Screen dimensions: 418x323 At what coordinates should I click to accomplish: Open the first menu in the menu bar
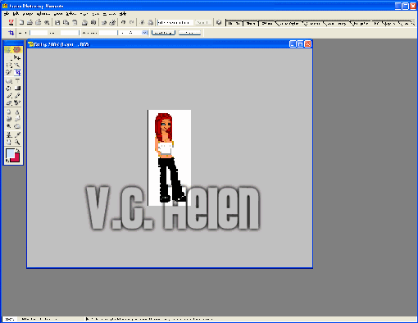[7, 14]
